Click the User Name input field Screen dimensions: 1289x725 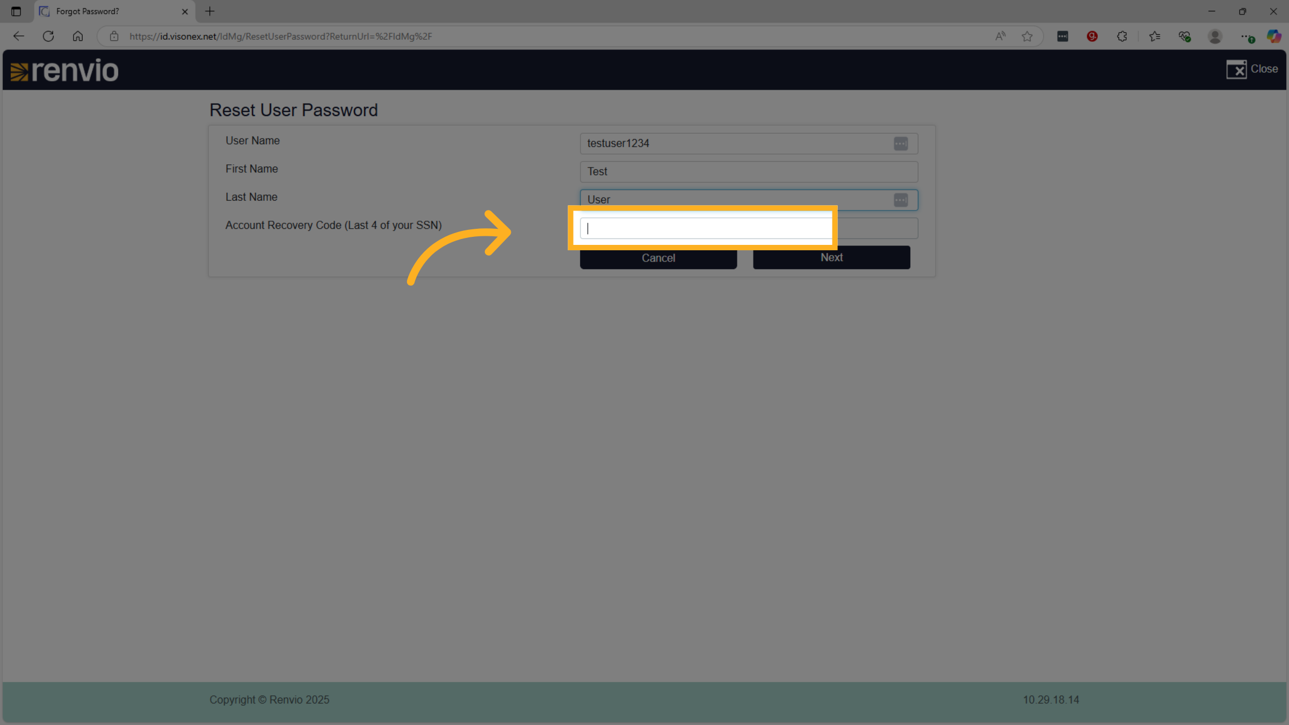749,143
